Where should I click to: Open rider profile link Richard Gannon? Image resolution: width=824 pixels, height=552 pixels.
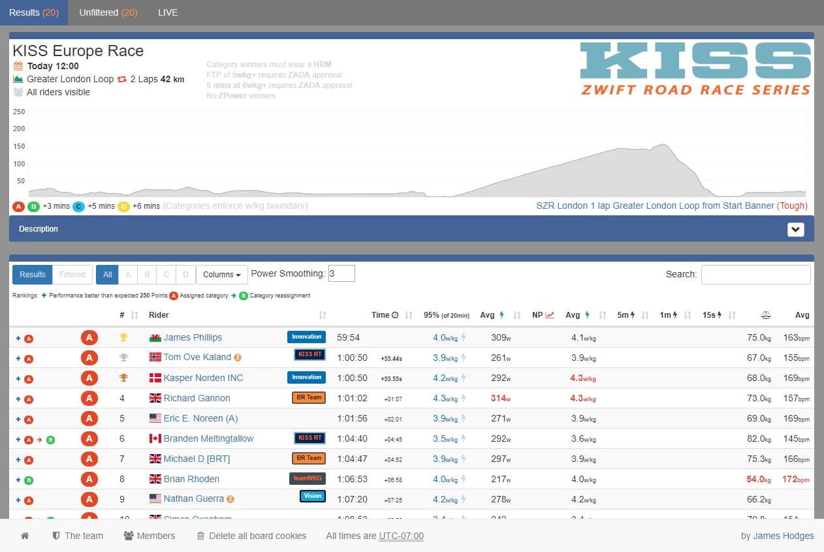click(x=197, y=398)
